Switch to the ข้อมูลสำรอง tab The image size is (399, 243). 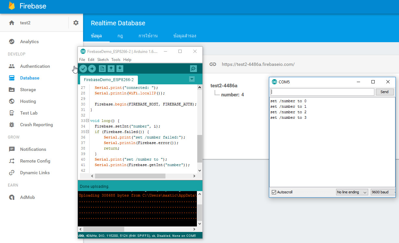pyautogui.click(x=185, y=36)
